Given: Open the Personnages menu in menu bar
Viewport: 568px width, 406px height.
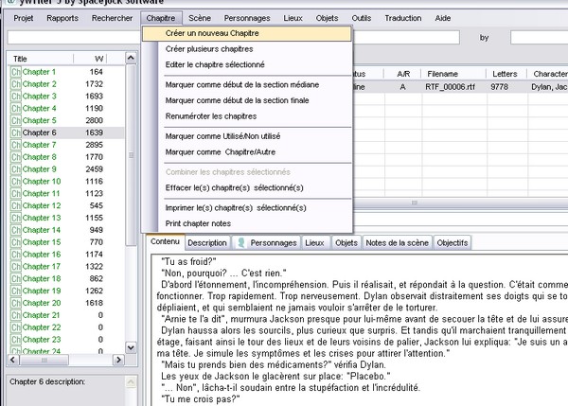Looking at the screenshot, I should [x=247, y=18].
